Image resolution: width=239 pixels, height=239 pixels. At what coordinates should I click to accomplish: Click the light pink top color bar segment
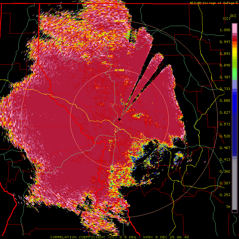point(234,28)
